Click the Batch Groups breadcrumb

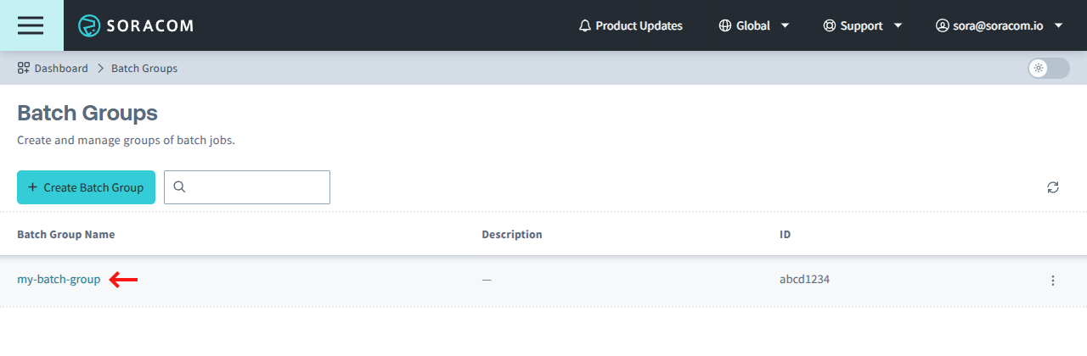144,68
